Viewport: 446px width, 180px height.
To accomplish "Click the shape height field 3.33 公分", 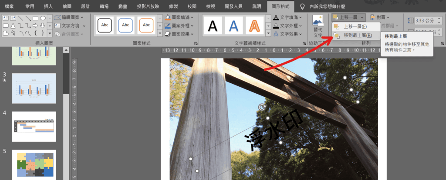I will (429, 20).
